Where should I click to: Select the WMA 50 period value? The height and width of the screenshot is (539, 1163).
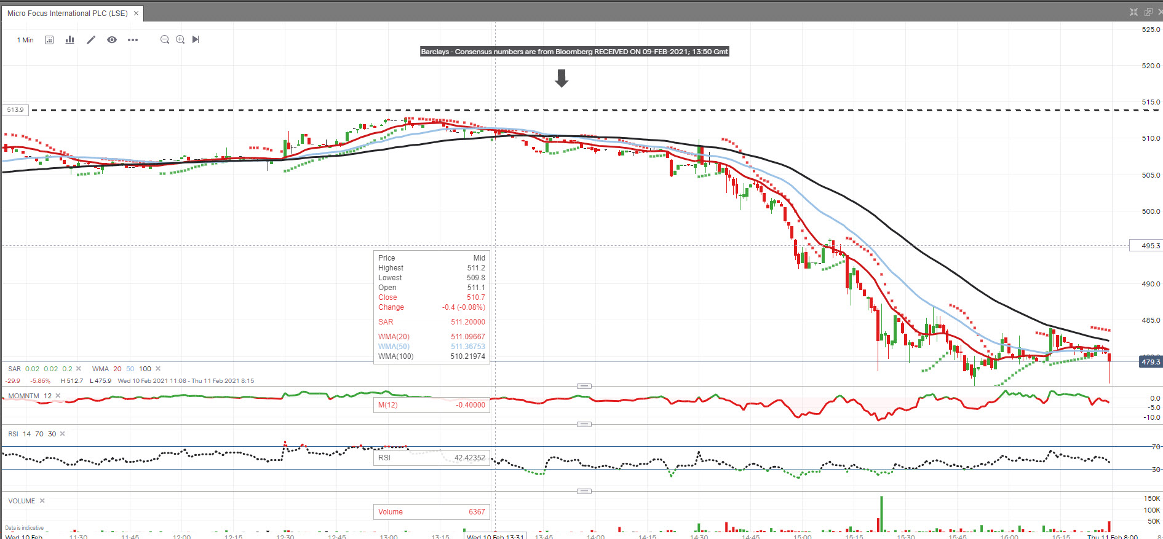coord(130,369)
